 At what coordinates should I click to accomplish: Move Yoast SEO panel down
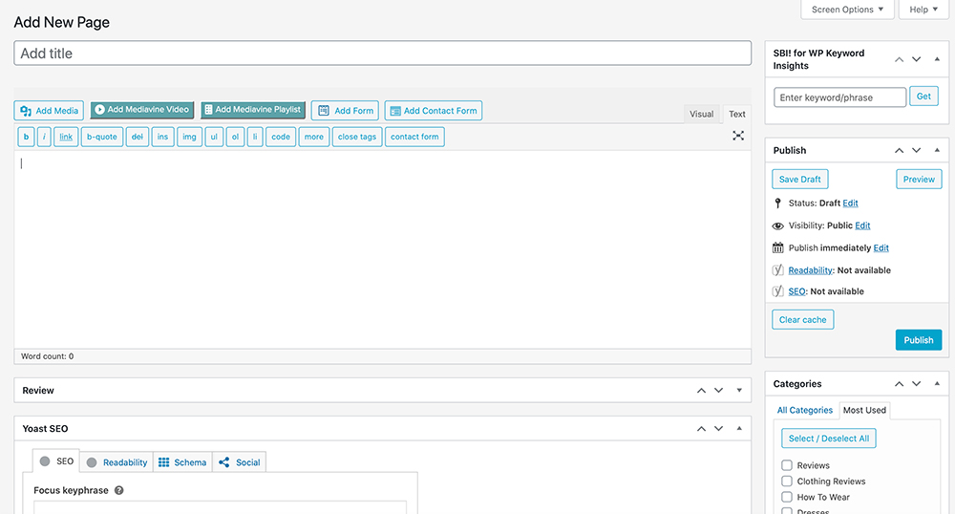[719, 429]
